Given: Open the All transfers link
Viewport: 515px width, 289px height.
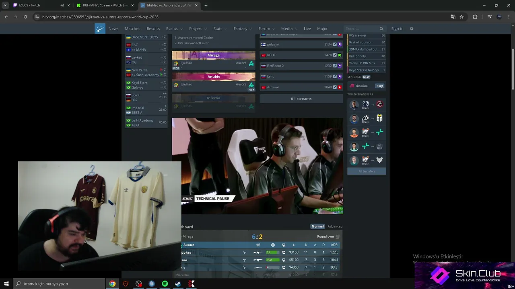Looking at the screenshot, I should (367, 171).
